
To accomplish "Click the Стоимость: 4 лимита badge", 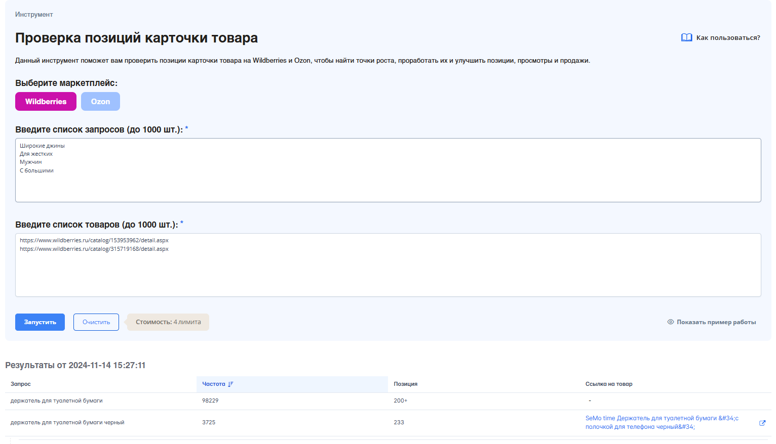I will click(x=168, y=322).
